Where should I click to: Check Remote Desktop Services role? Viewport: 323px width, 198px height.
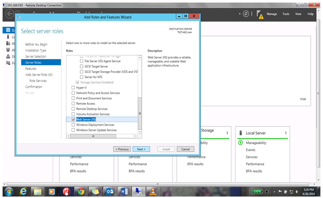73,109
